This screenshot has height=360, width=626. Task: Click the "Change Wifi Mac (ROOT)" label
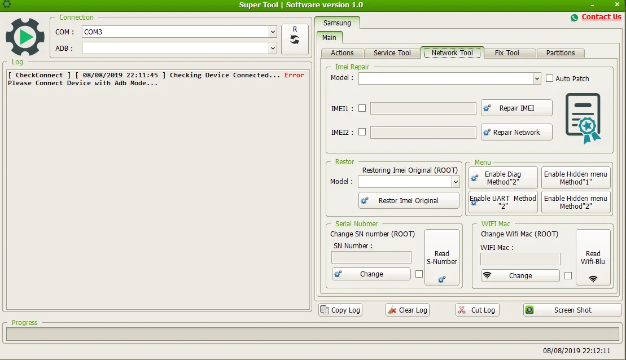click(x=519, y=234)
